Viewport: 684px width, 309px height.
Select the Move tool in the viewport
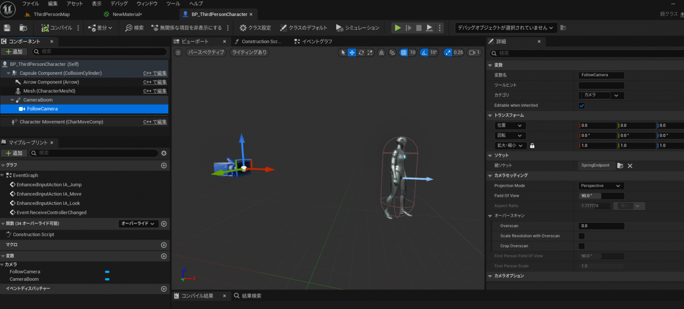click(352, 52)
